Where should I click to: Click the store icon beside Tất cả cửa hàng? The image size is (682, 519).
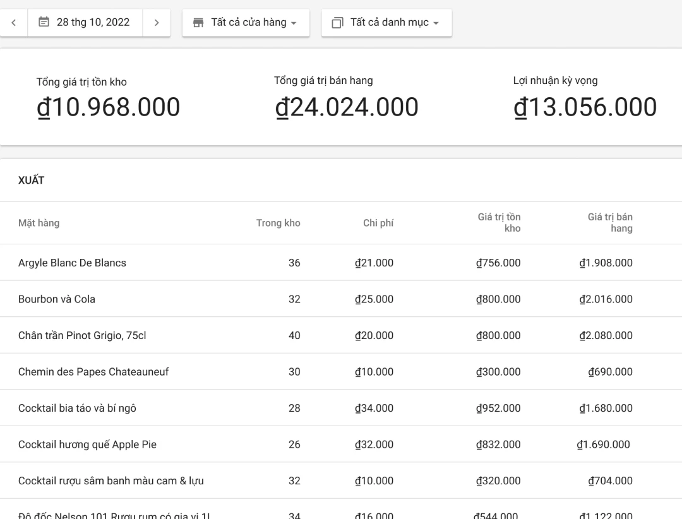click(198, 23)
